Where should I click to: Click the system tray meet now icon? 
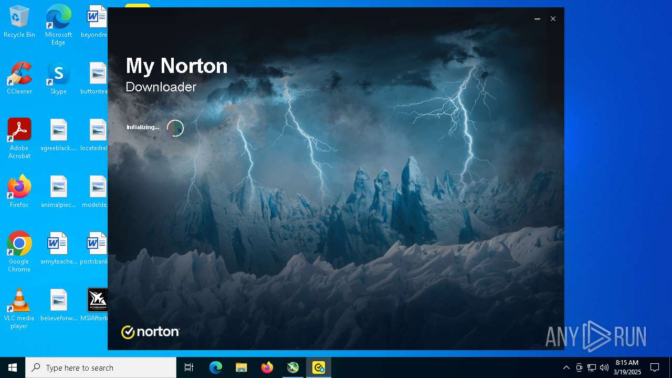click(x=579, y=367)
